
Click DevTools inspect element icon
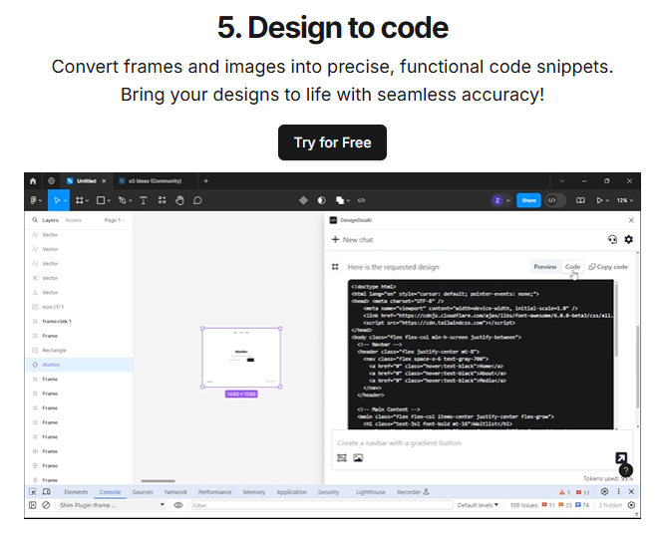pyautogui.click(x=33, y=492)
